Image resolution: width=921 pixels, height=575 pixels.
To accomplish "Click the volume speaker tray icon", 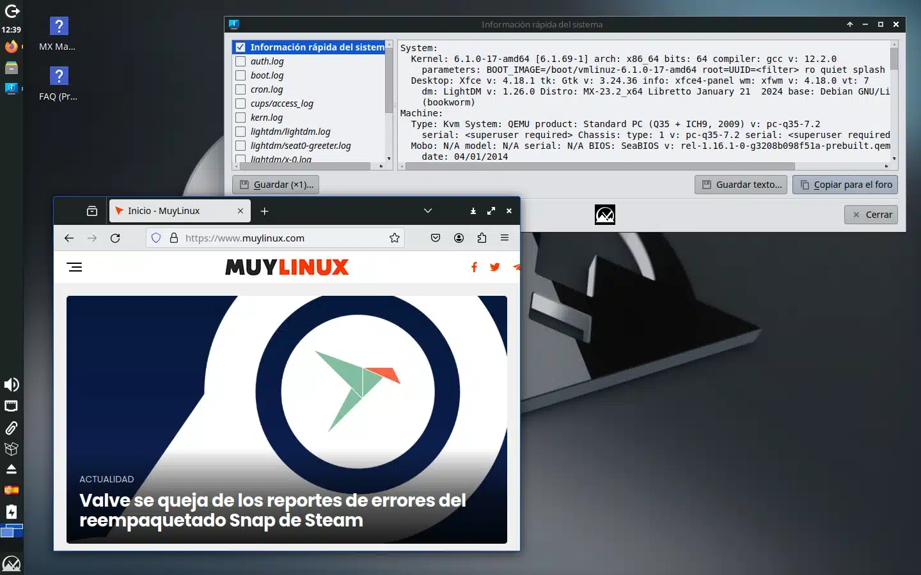I will click(x=12, y=385).
